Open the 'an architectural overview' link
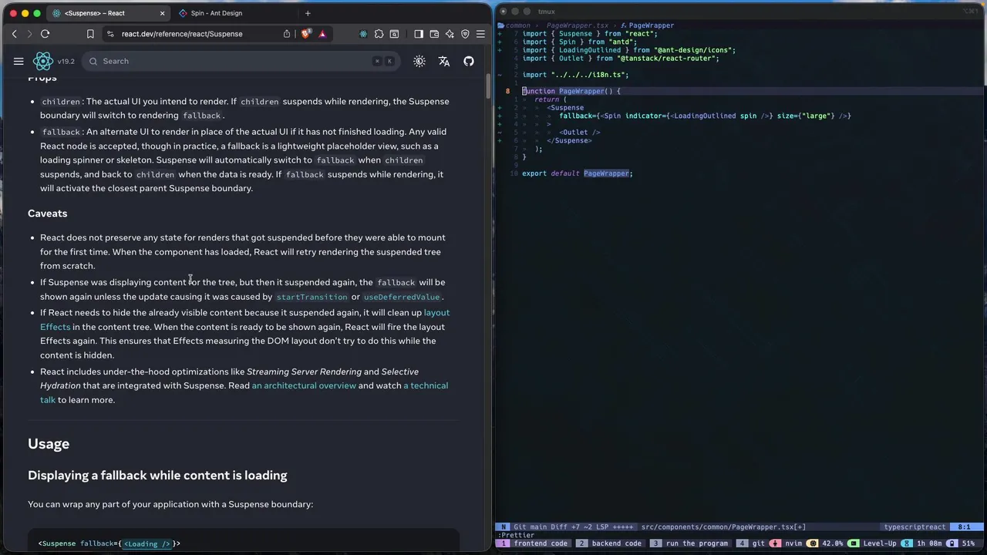 (304, 385)
